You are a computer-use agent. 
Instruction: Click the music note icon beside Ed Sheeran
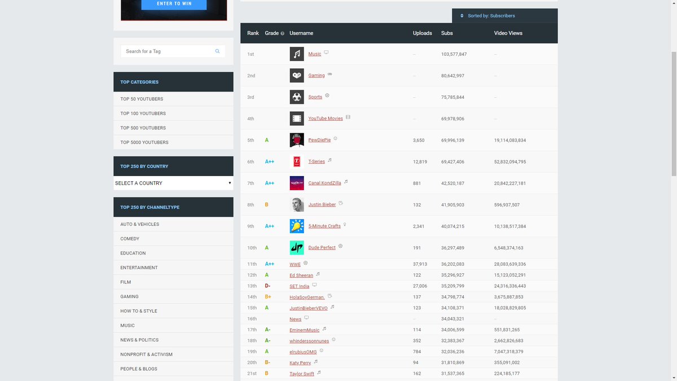click(x=318, y=274)
